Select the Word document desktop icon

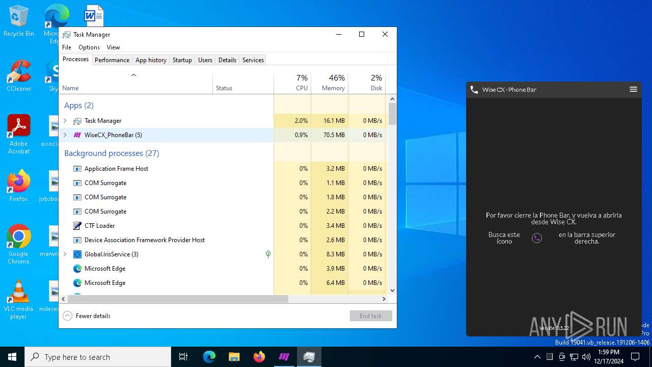[94, 16]
